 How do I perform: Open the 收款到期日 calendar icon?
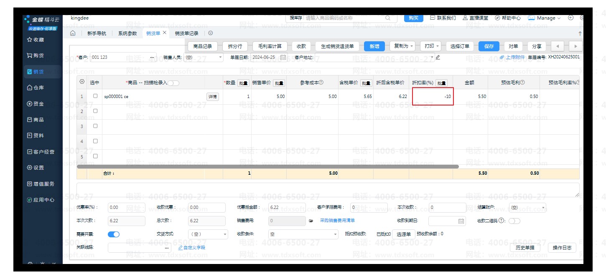pos(461,221)
